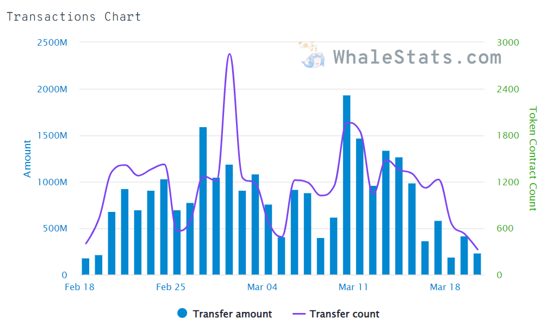Click the 2500M left axis label
Screen dimensions: 553x332
pos(52,43)
